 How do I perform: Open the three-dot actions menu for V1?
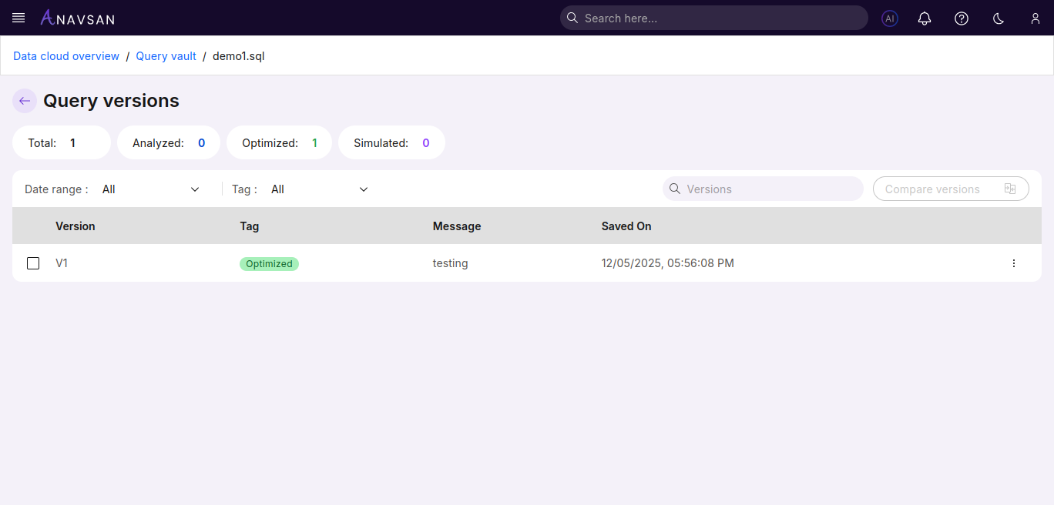click(x=1014, y=263)
